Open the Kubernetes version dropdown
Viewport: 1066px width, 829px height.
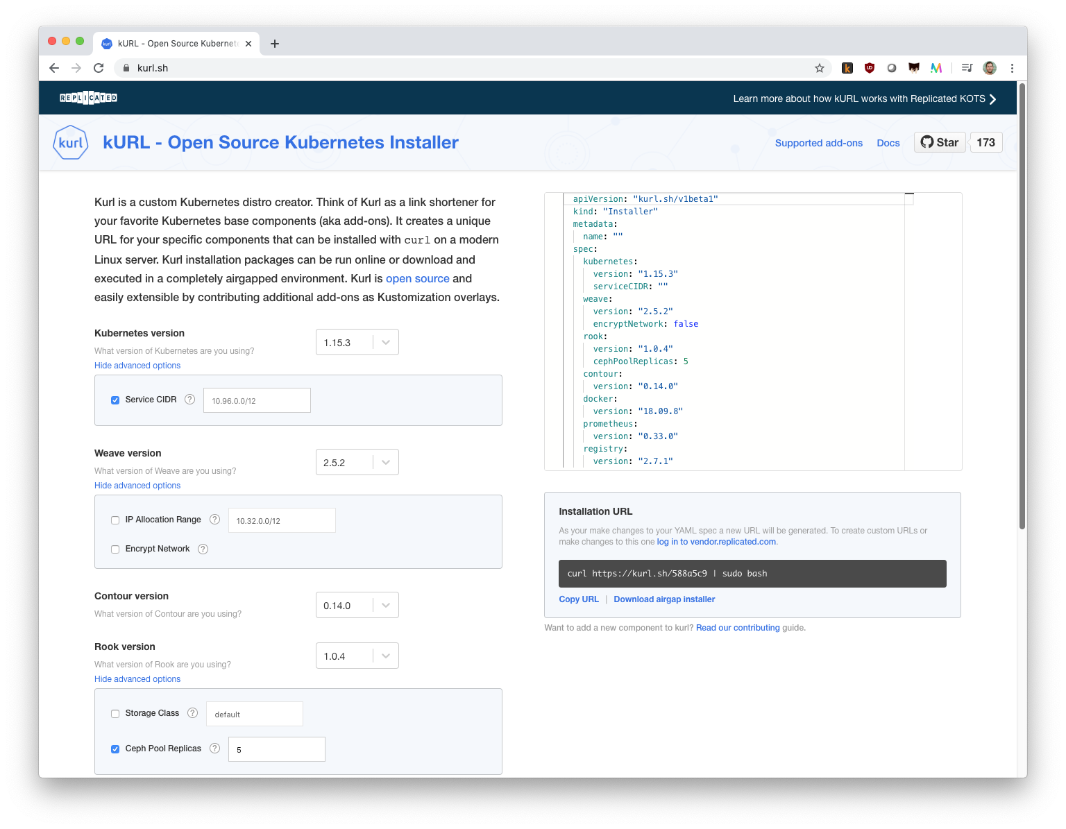[x=357, y=342]
